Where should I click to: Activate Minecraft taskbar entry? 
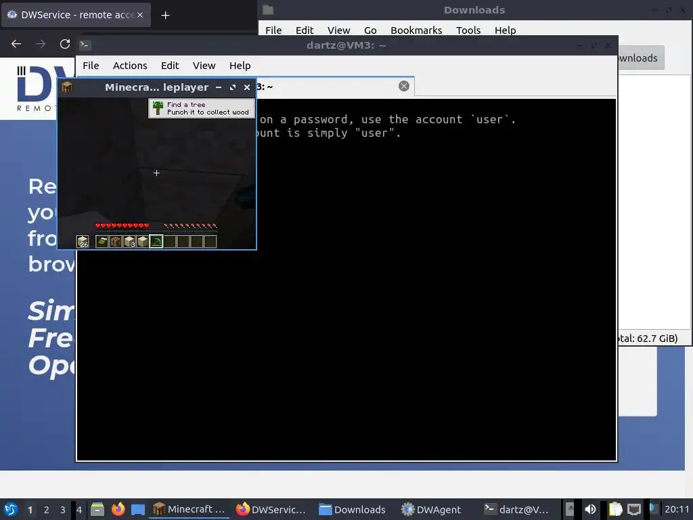point(189,509)
